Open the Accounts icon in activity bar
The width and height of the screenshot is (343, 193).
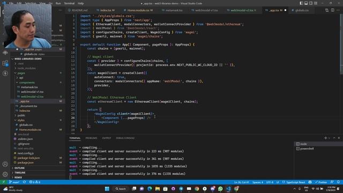[x=5, y=164]
